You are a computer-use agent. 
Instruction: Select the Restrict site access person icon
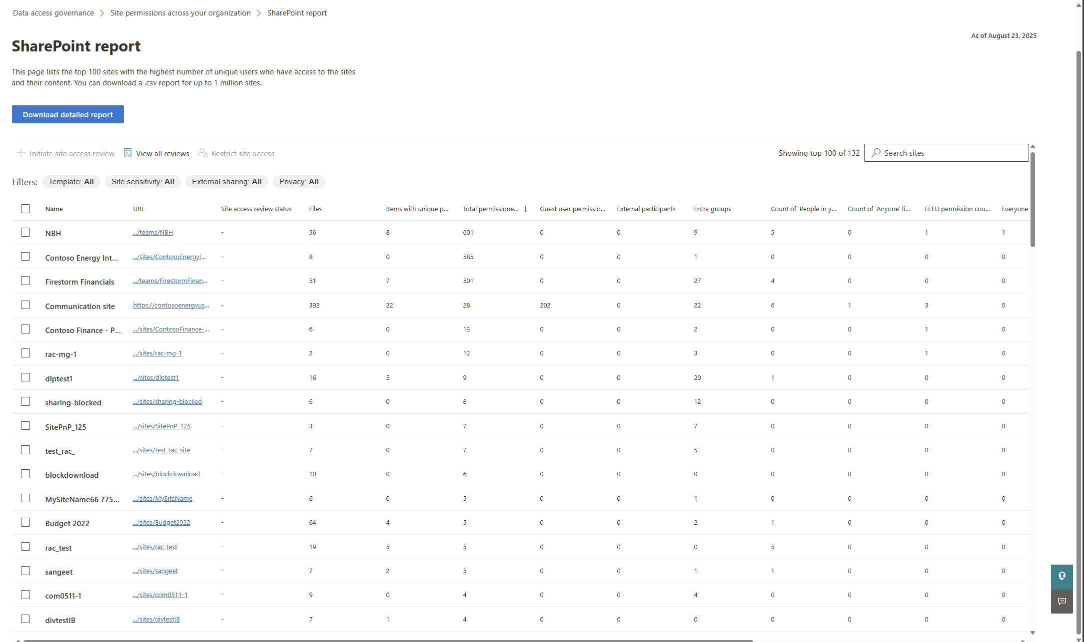pos(202,153)
